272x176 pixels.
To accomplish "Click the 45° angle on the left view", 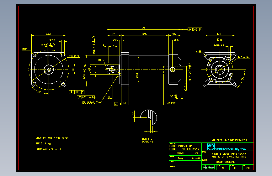I will tap(39, 92).
